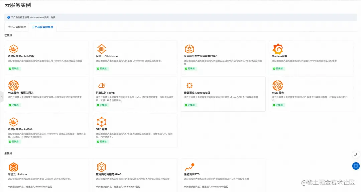Click the blue grid floating button
Screen dimensions: 361x192
356,166
